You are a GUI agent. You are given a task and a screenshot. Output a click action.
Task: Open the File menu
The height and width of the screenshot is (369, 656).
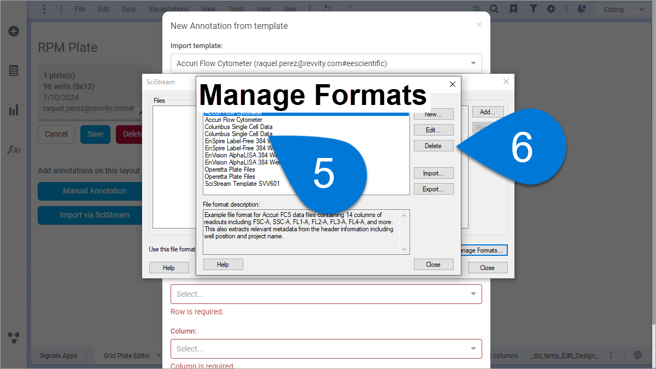(80, 9)
